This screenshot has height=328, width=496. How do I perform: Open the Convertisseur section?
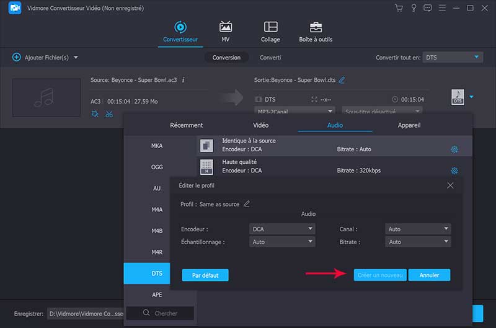[180, 32]
